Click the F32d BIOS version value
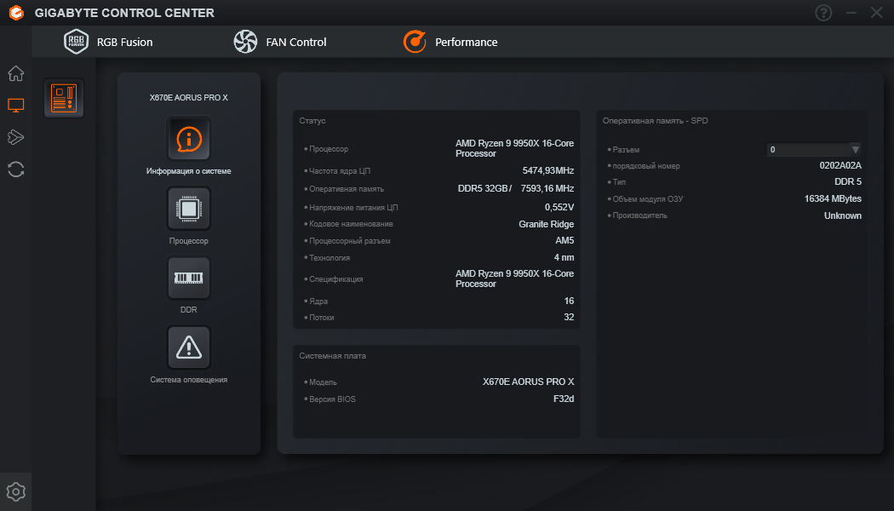 pyautogui.click(x=564, y=399)
